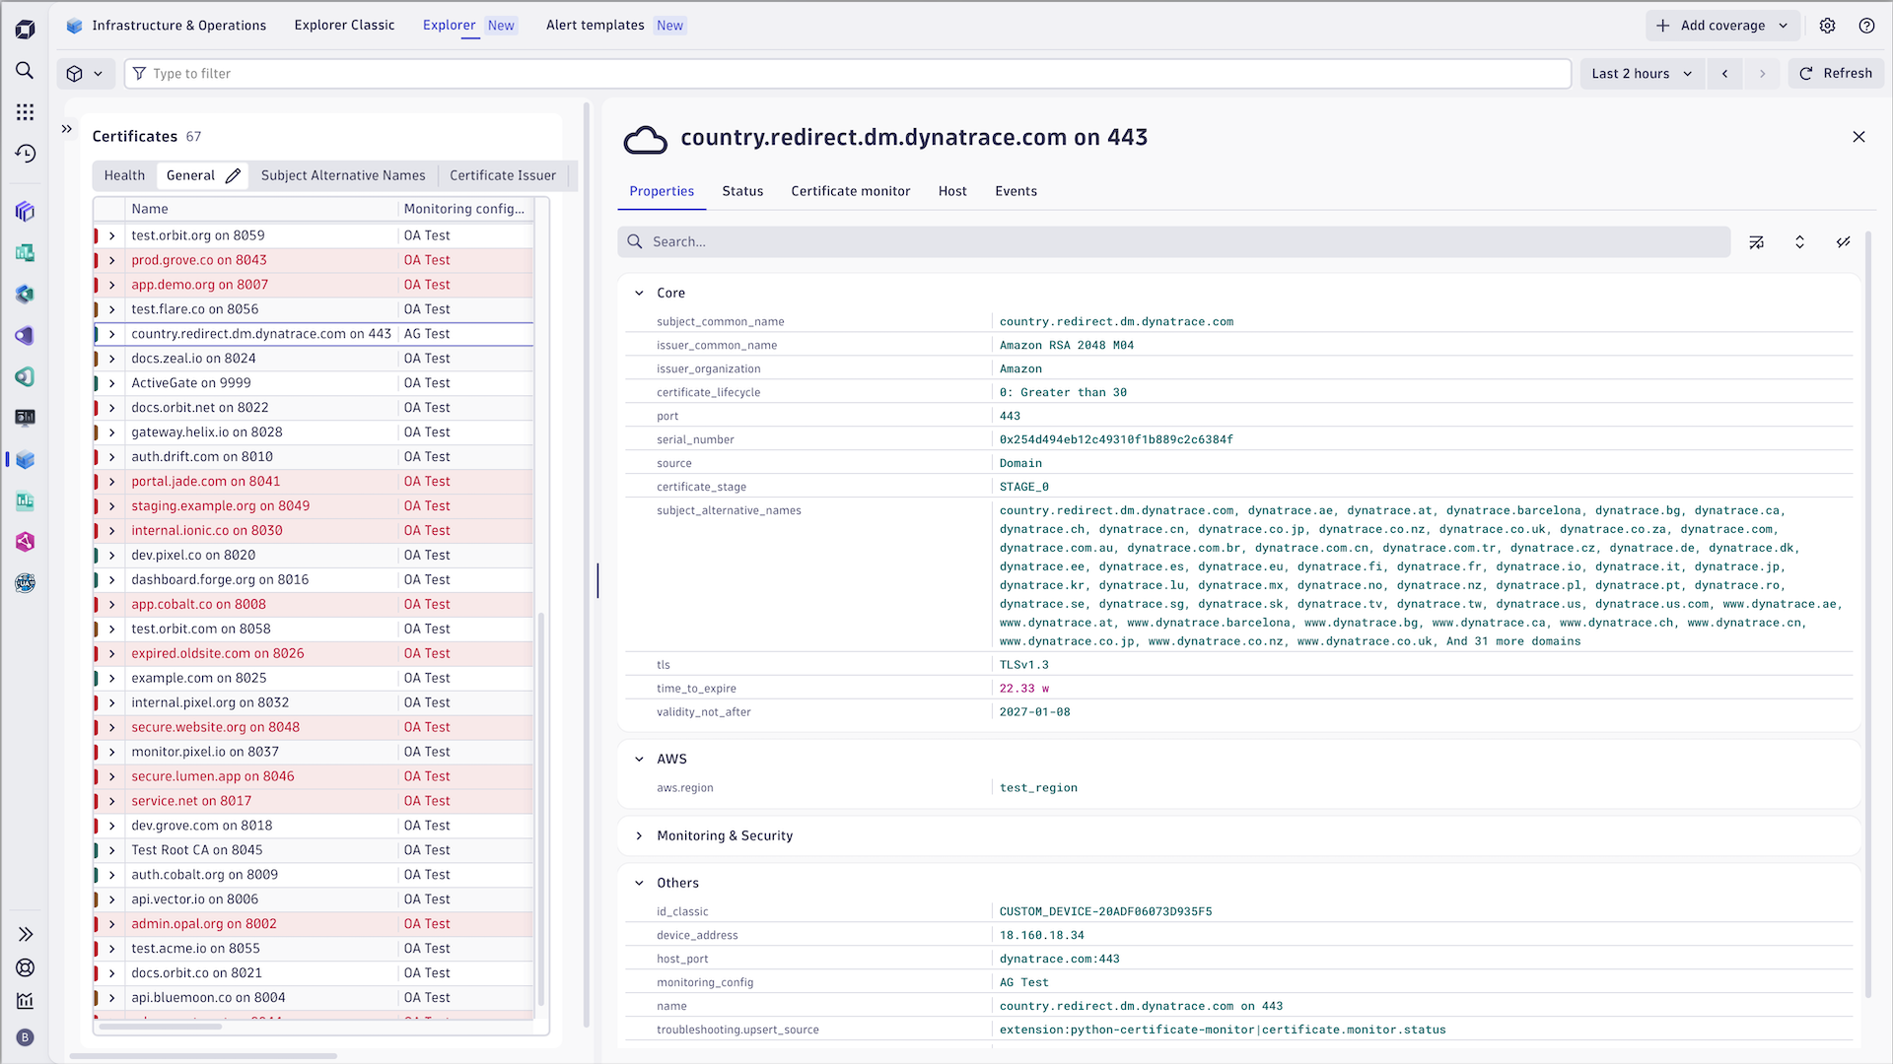Click the aws.region value test_region
1893x1064 pixels.
click(x=1038, y=788)
